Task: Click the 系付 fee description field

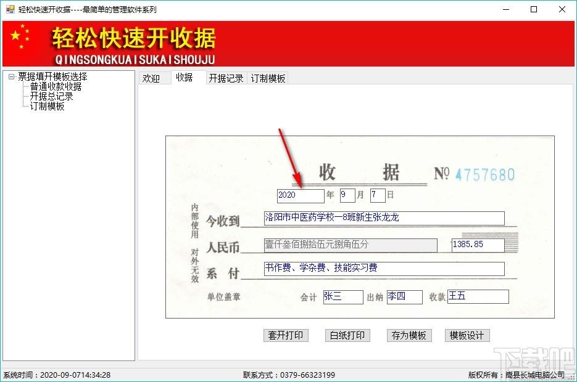Action: pyautogui.click(x=384, y=269)
